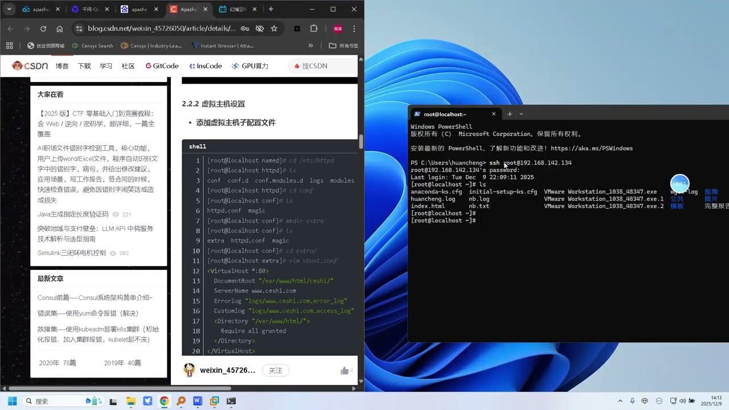The width and height of the screenshot is (729, 410).
Task: Click the author weixin_45726 avatar
Action: point(189,370)
